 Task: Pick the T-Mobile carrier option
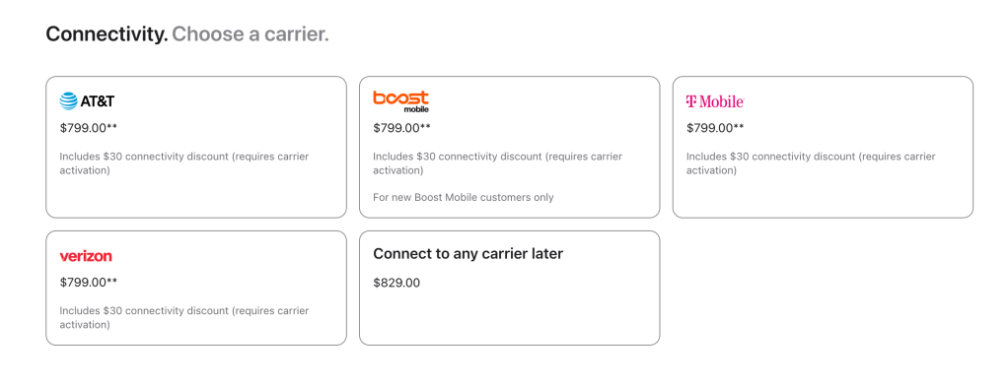coord(823,147)
